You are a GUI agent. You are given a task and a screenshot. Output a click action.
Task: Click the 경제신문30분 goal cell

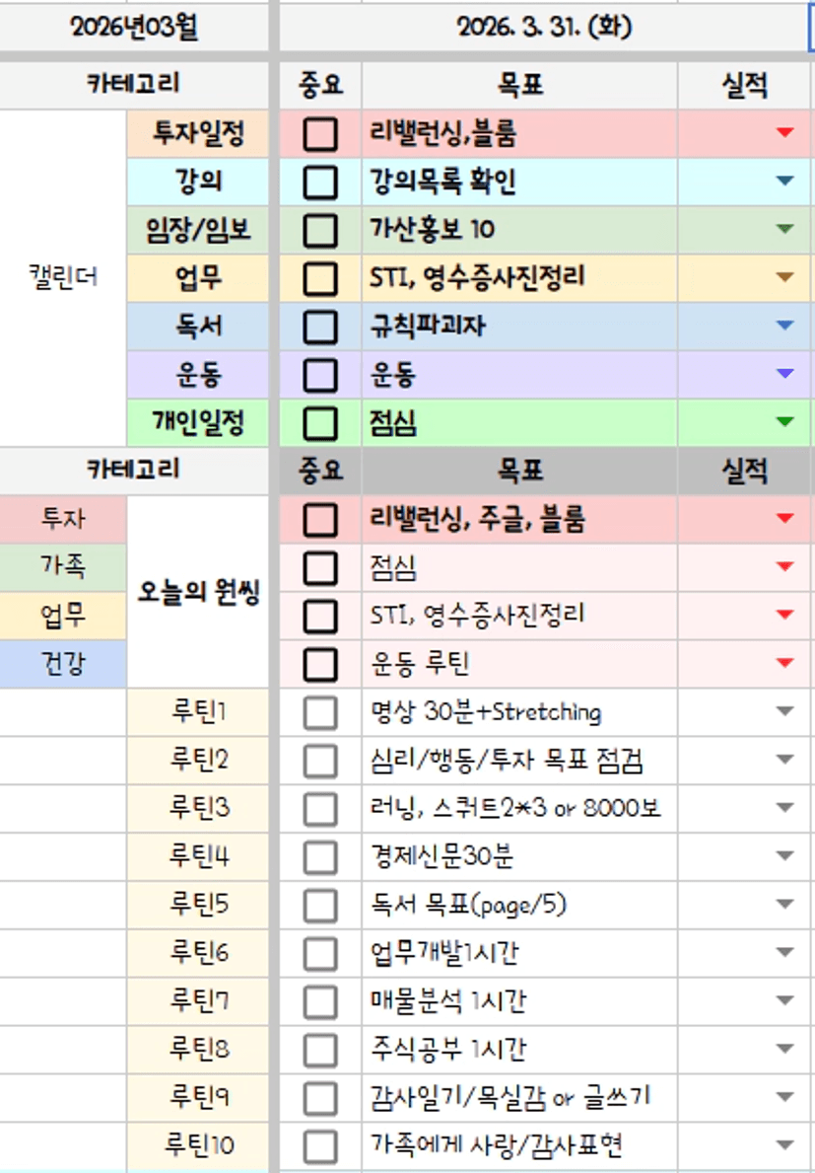520,856
